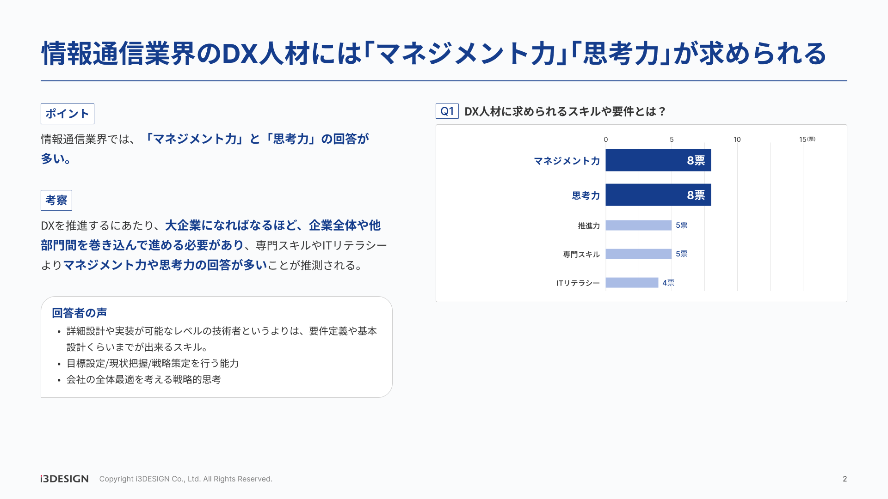Screen dimensions: 888x499
Task: Click the Q1 question badge
Action: 447,111
